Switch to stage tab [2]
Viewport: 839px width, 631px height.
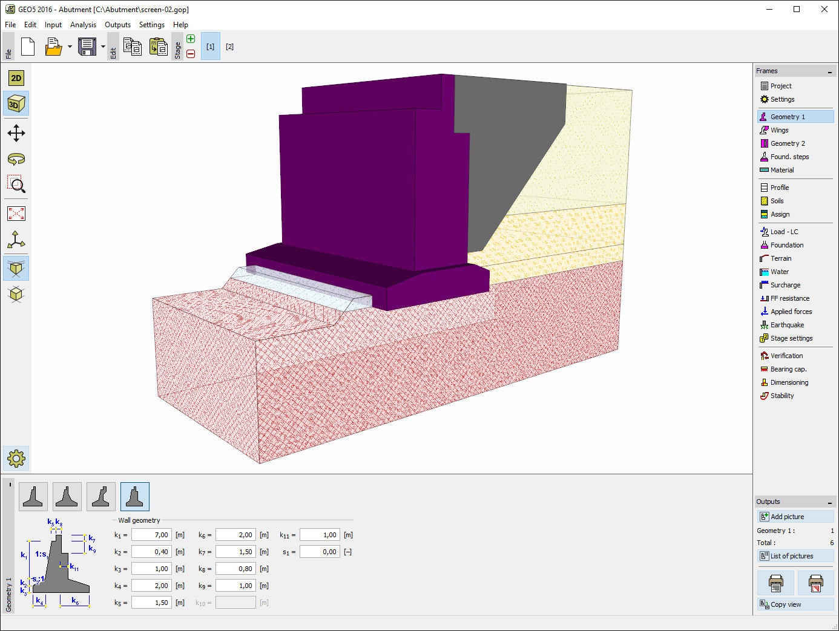click(x=230, y=46)
